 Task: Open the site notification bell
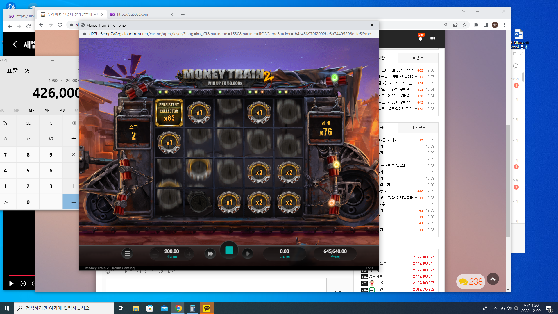coord(421,38)
